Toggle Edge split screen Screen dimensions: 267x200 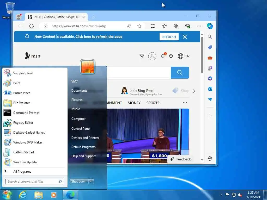[153, 26]
